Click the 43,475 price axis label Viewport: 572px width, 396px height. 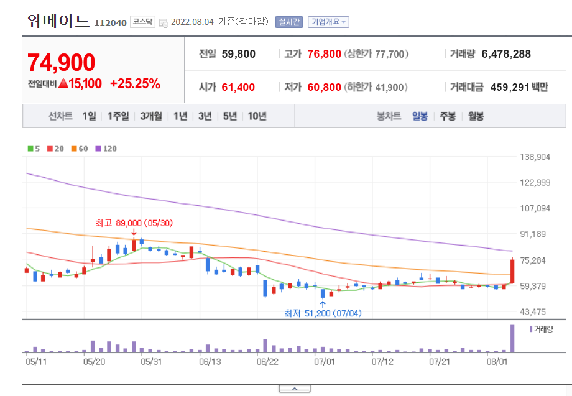tap(533, 312)
